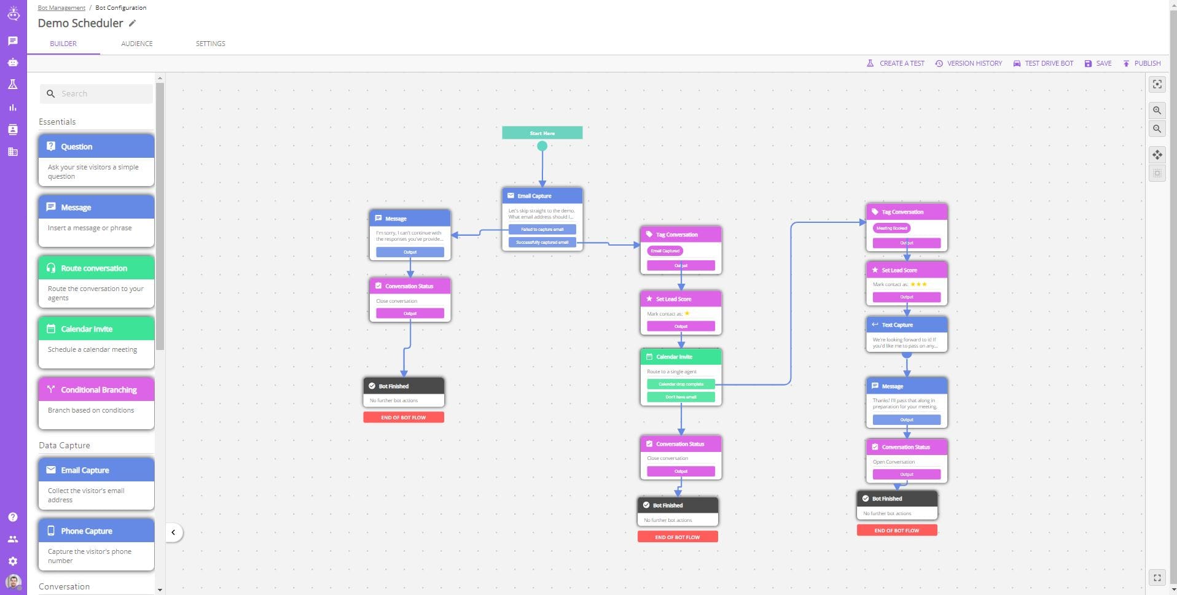This screenshot has height=595, width=1177.
Task: Click the flask experiments icon in sidebar
Action: point(13,85)
